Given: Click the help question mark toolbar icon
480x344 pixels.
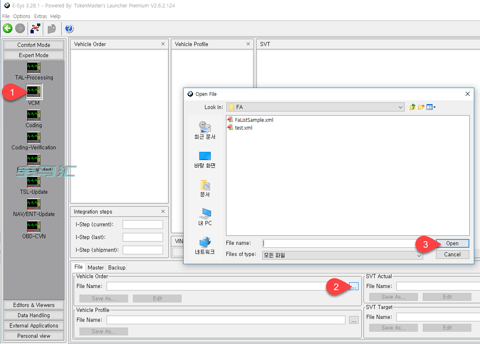Looking at the screenshot, I should click(69, 28).
